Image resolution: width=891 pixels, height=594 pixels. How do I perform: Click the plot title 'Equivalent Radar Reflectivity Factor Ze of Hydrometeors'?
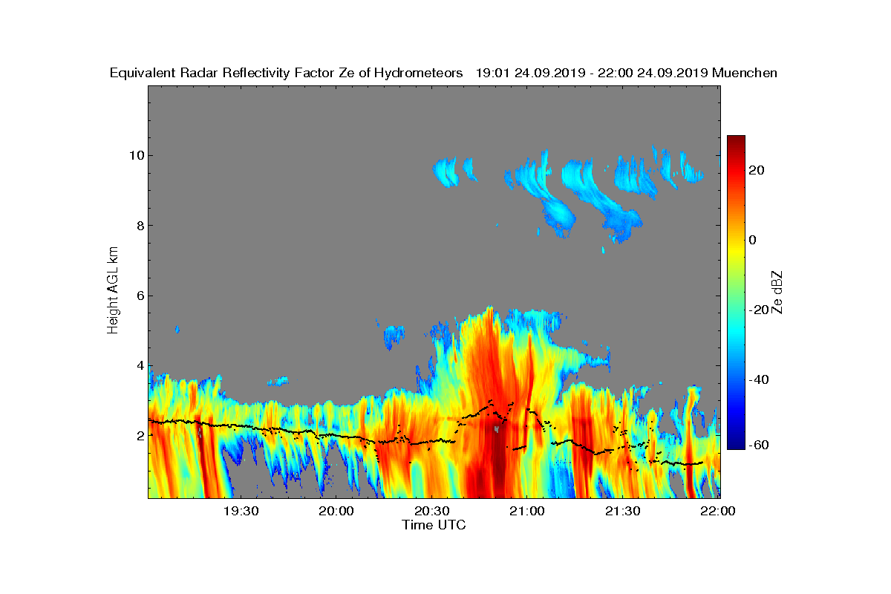pos(287,73)
